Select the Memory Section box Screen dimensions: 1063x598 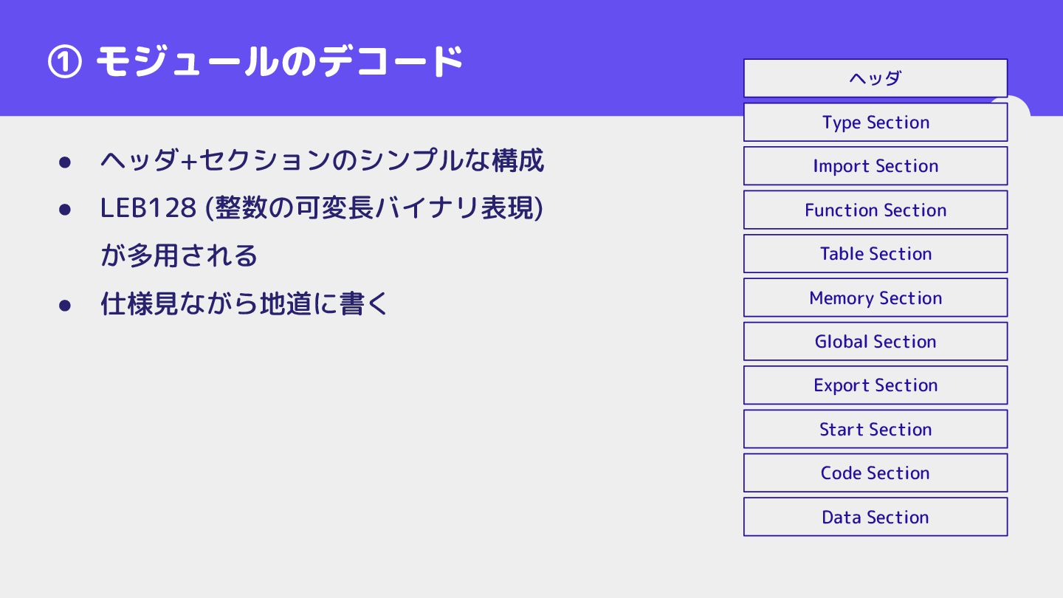point(875,298)
